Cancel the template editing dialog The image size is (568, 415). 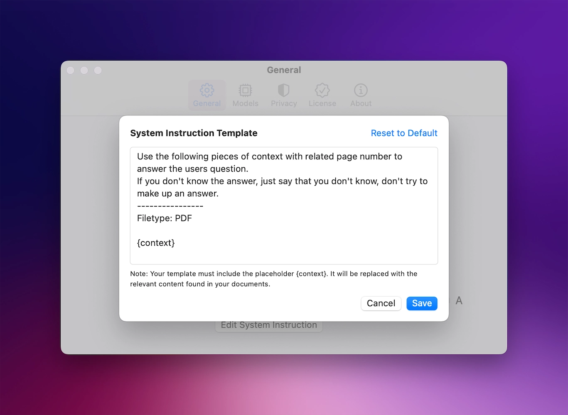[x=381, y=303]
